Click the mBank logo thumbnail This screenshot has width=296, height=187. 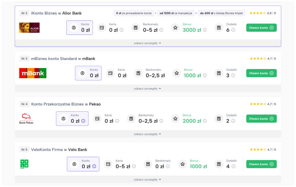(x=33, y=73)
